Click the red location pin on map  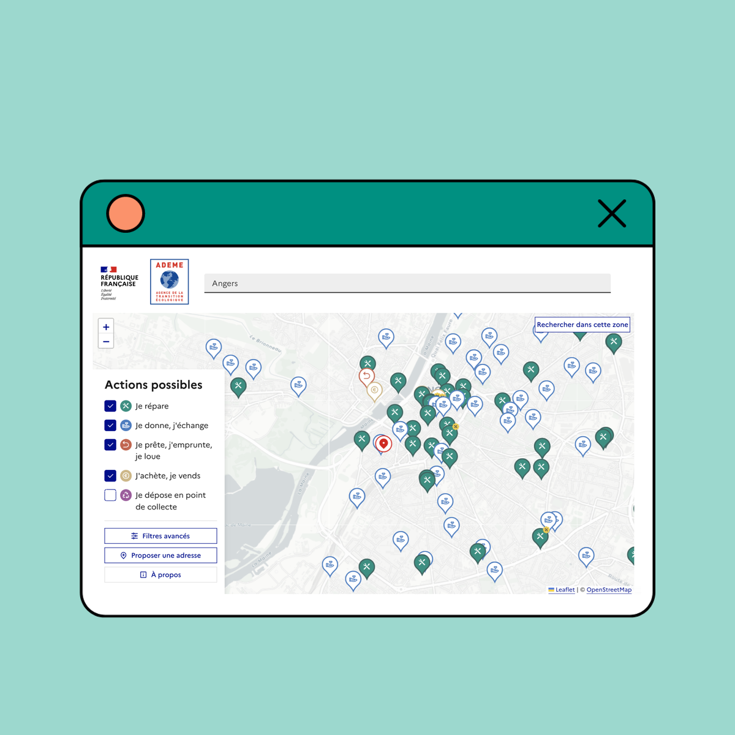[383, 443]
